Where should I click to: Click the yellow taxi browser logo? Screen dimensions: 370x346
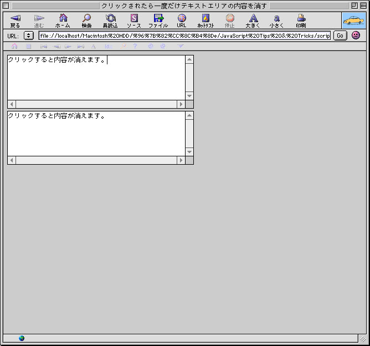(354, 21)
